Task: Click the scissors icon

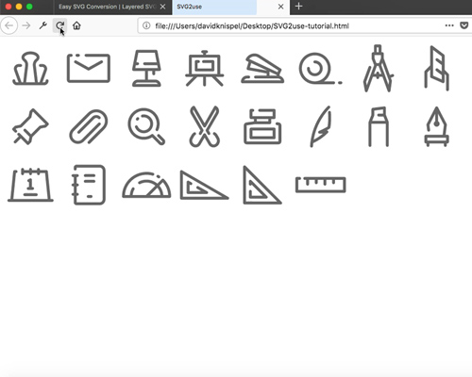Action: click(x=205, y=126)
